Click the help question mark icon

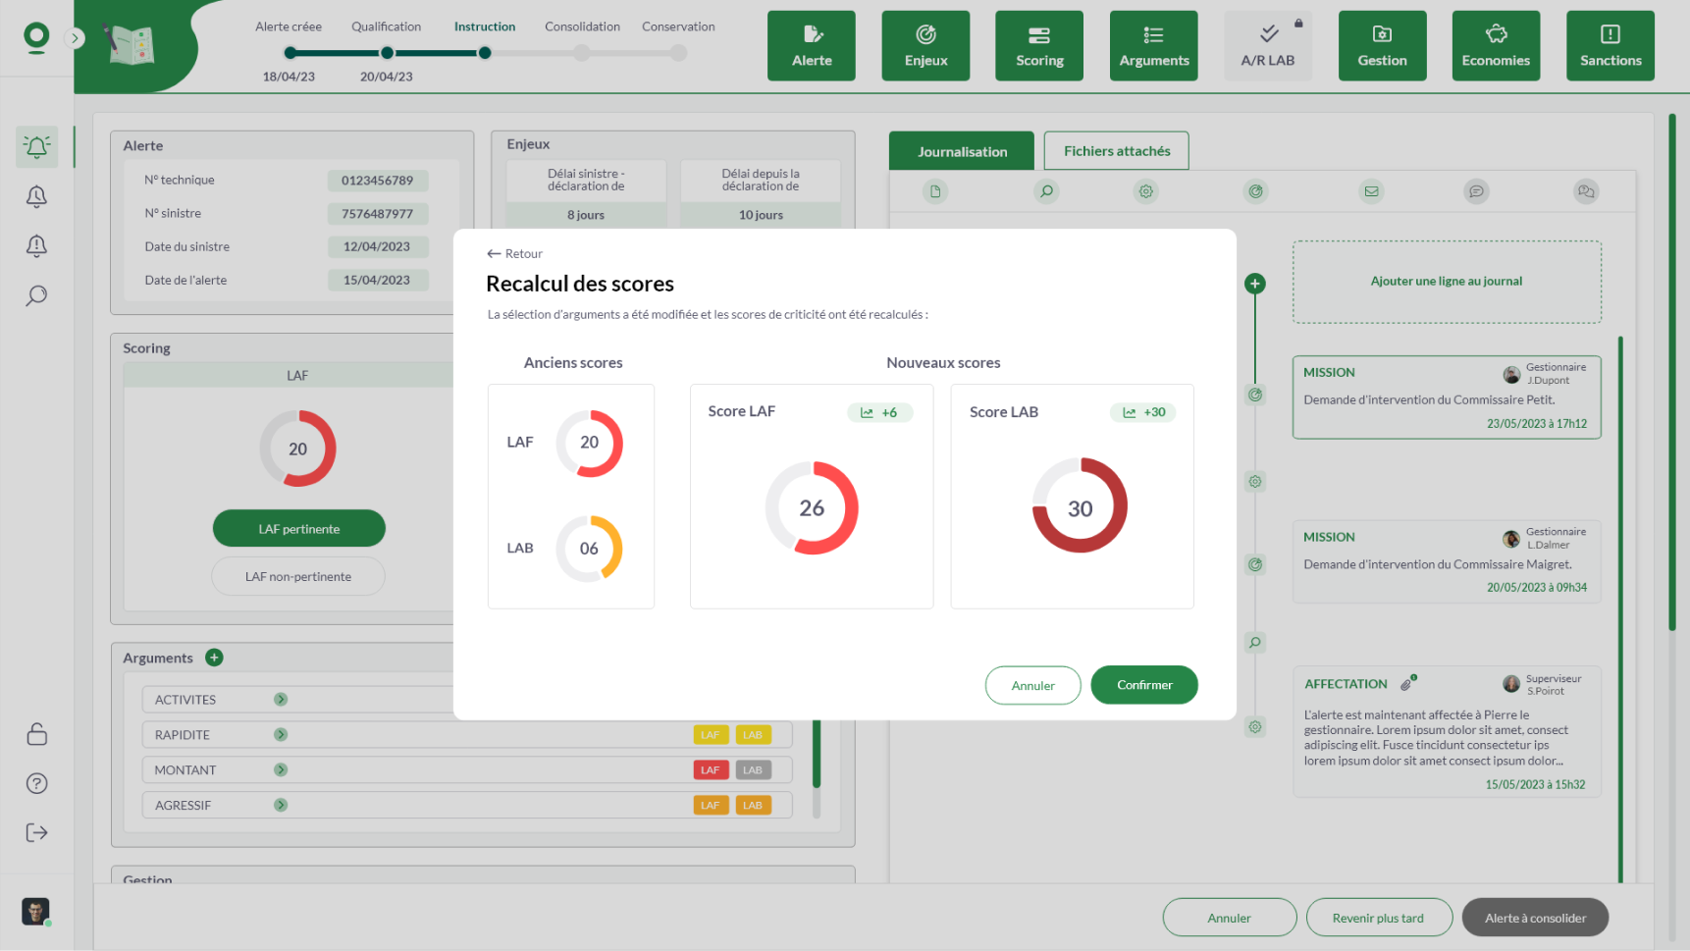tap(36, 783)
